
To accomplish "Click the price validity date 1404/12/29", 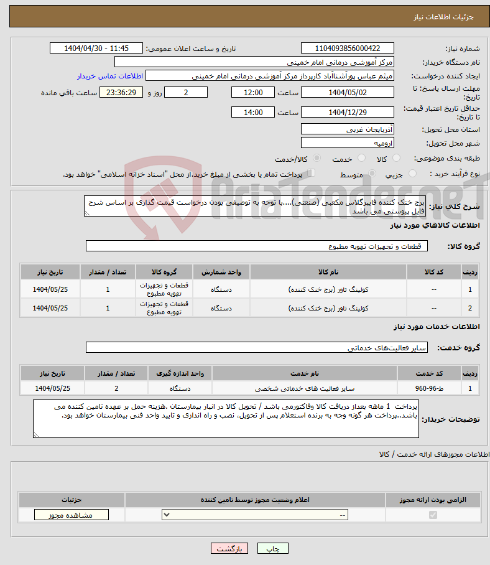I will coord(348,113).
